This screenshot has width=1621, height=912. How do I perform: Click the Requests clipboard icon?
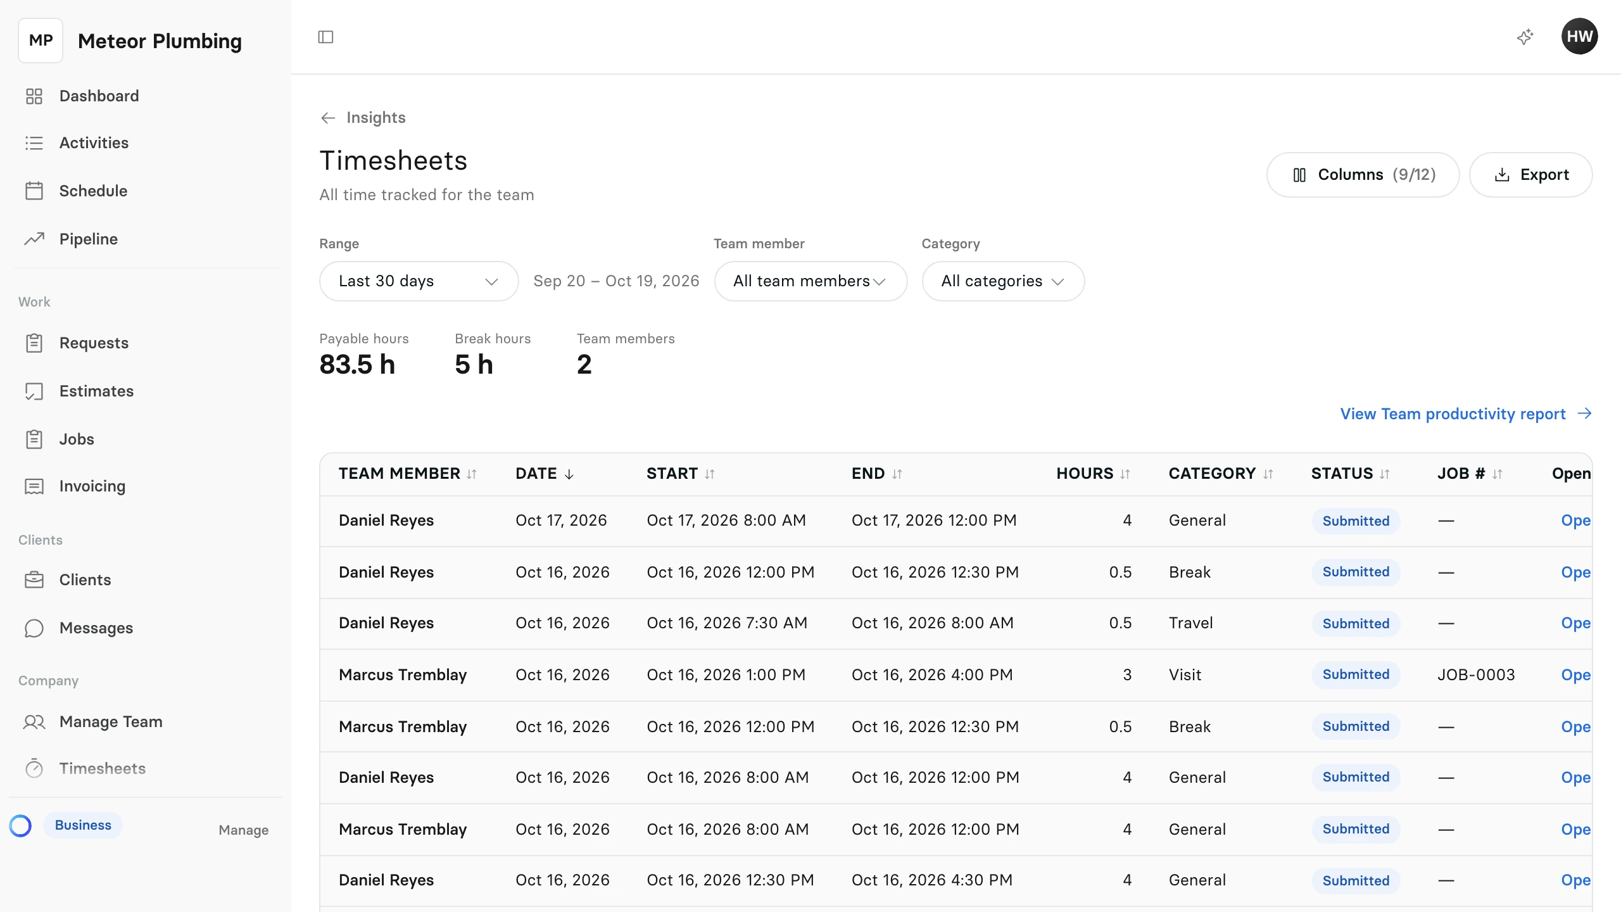pos(34,343)
